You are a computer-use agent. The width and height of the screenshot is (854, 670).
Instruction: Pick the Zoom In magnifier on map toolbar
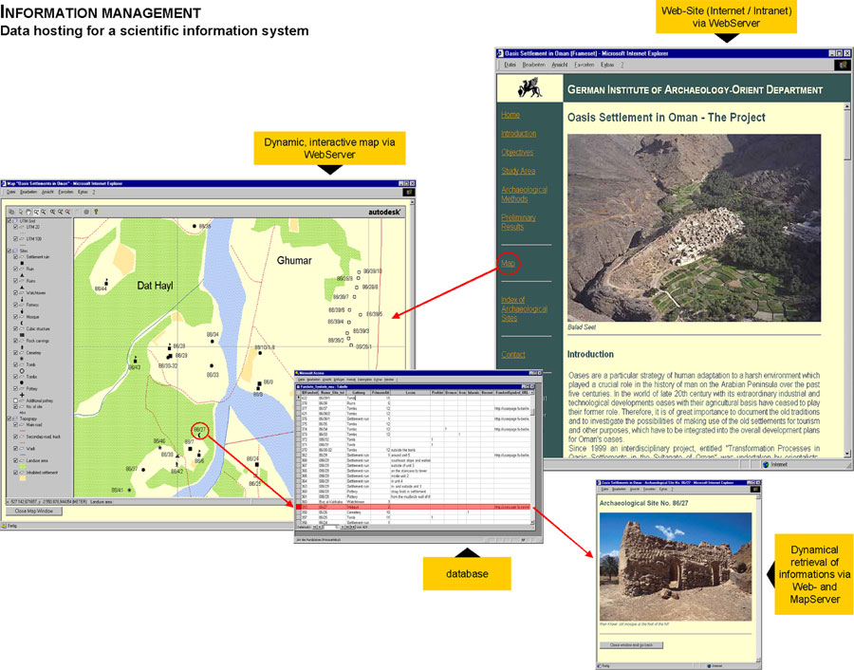coord(36,212)
